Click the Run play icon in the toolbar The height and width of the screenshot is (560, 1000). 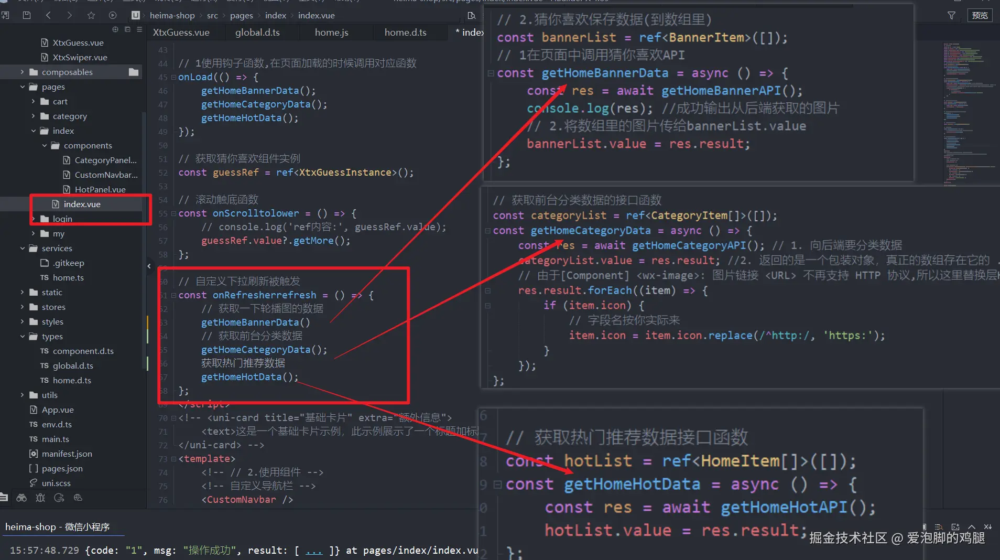pyautogui.click(x=113, y=15)
